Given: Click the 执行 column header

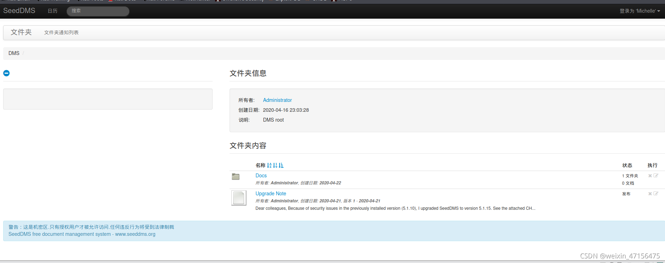Looking at the screenshot, I should pos(653,165).
